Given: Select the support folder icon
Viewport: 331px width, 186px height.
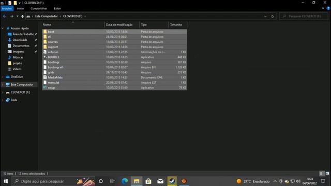Looking at the screenshot, I should 45,47.
